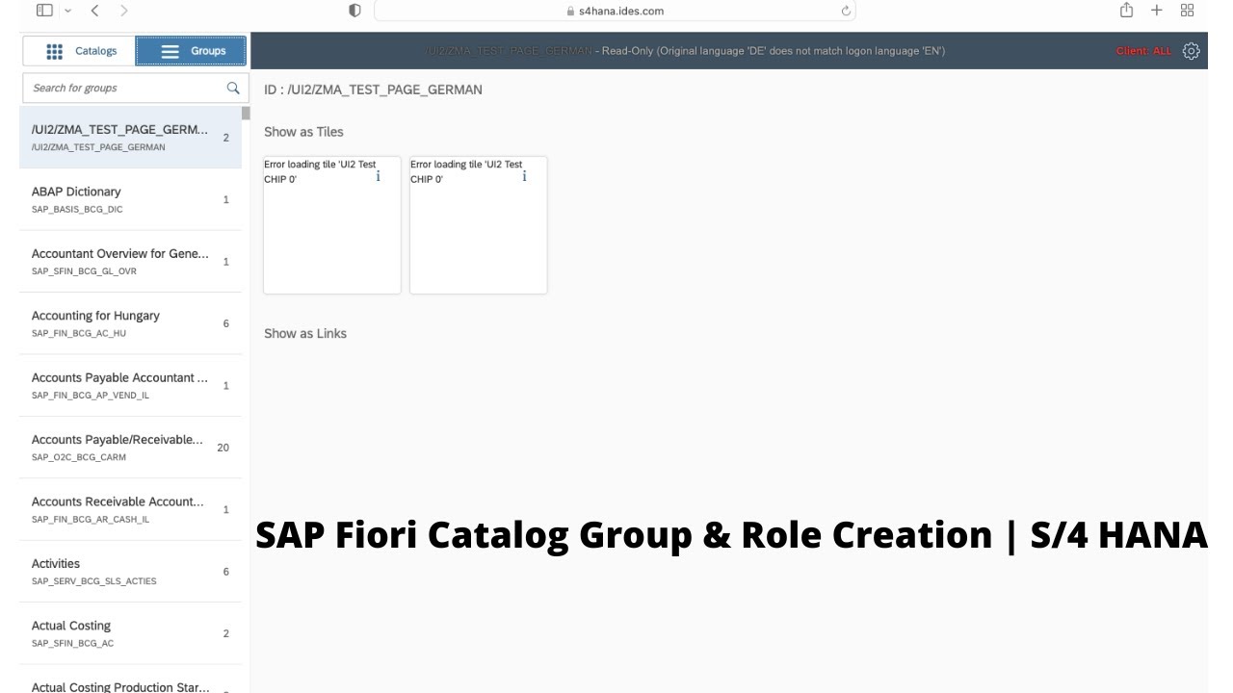Select the Accounting for Hungary group
1233x693 pixels.
(130, 323)
